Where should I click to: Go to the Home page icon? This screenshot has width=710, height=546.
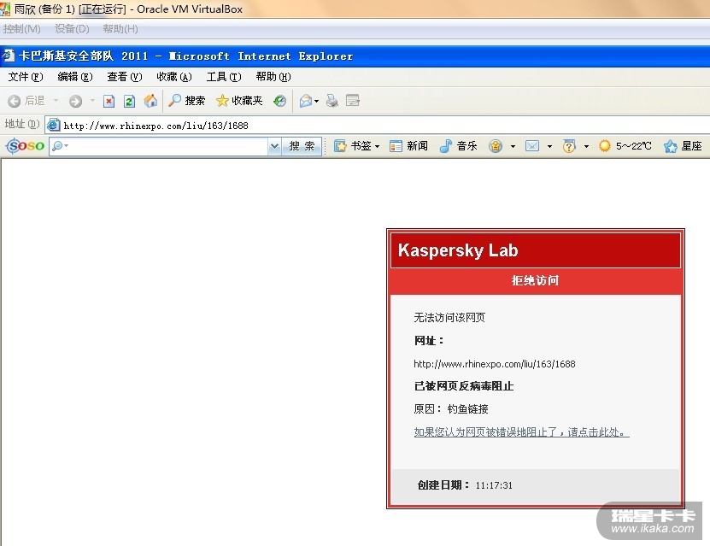click(x=150, y=101)
